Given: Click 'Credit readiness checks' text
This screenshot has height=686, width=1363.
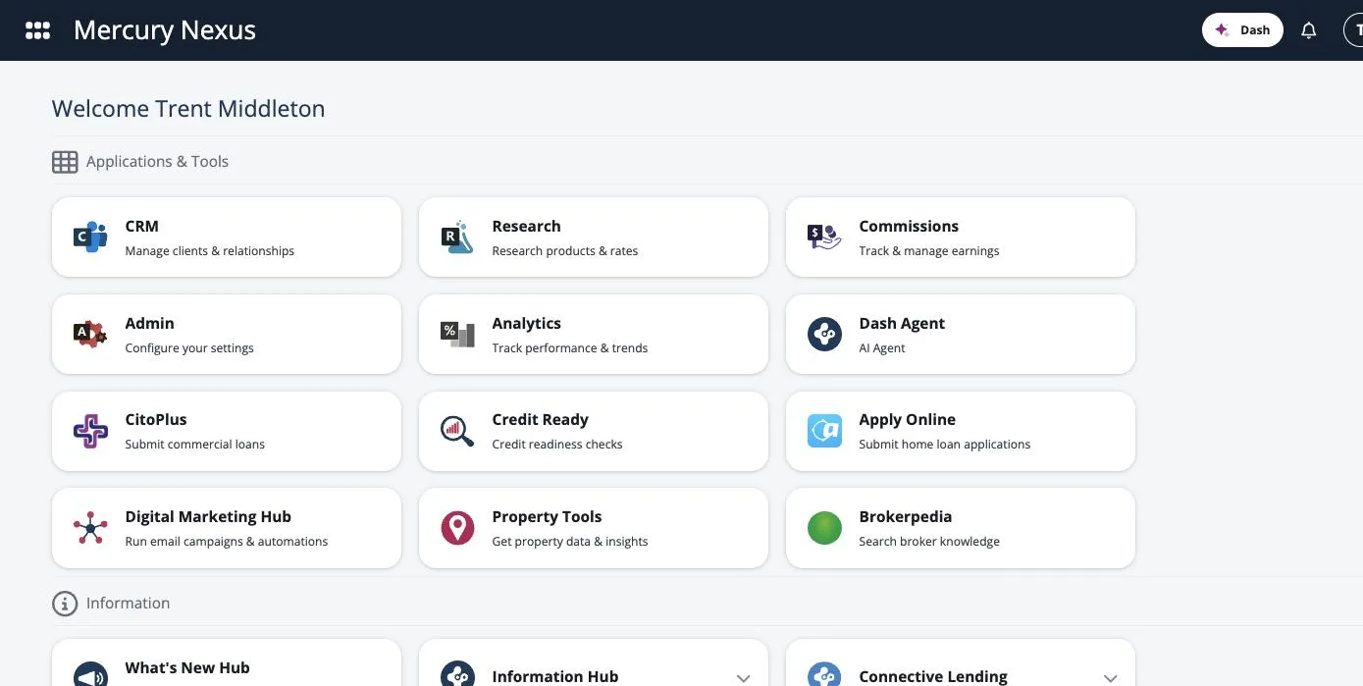Looking at the screenshot, I should click(x=556, y=445).
